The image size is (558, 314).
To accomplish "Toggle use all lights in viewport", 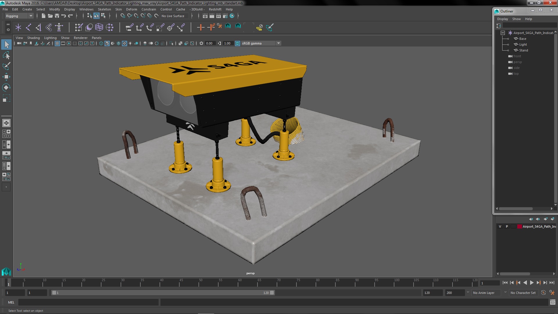I will point(130,43).
